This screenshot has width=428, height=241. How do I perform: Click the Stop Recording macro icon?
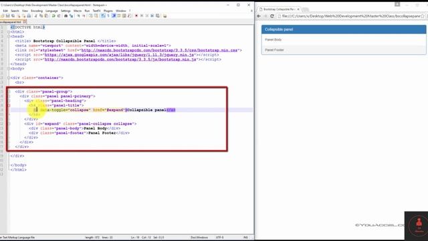point(142,16)
